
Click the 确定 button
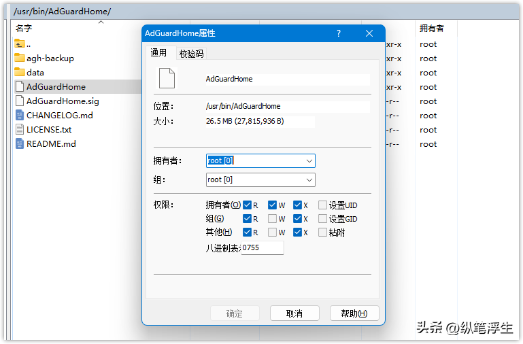235,313
